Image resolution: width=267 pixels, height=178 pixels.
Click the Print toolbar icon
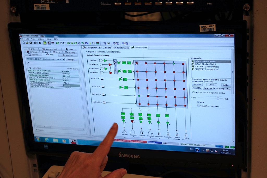click(x=35, y=43)
